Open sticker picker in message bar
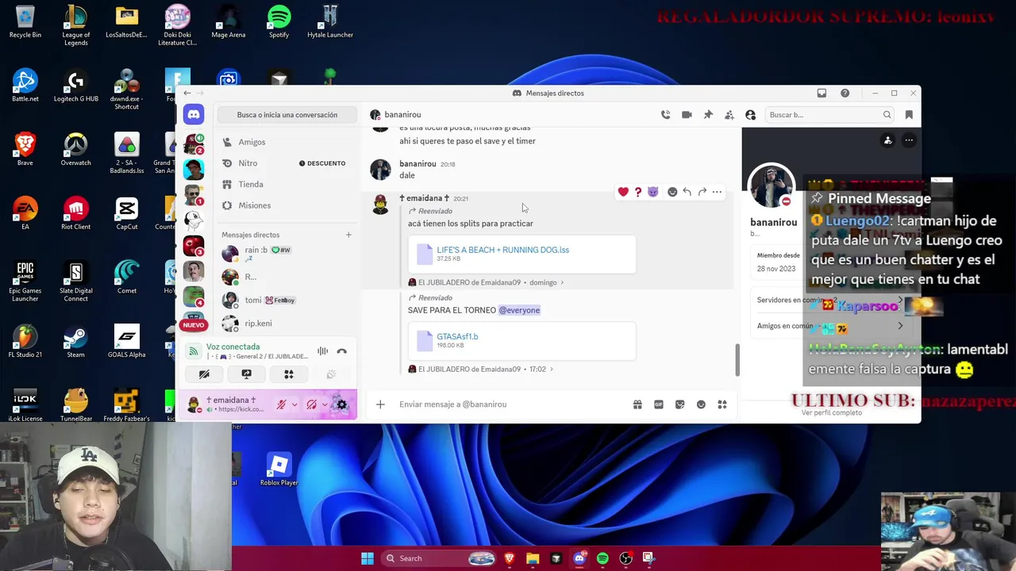The height and width of the screenshot is (571, 1016). [680, 404]
